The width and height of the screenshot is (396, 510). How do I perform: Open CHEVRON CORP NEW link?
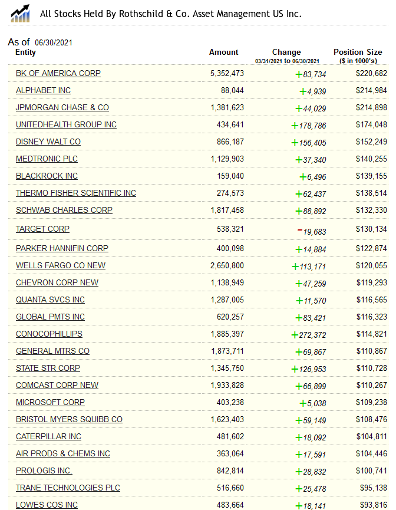(57, 282)
